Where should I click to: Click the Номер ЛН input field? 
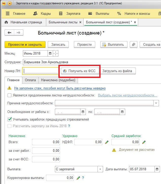pos(41,71)
